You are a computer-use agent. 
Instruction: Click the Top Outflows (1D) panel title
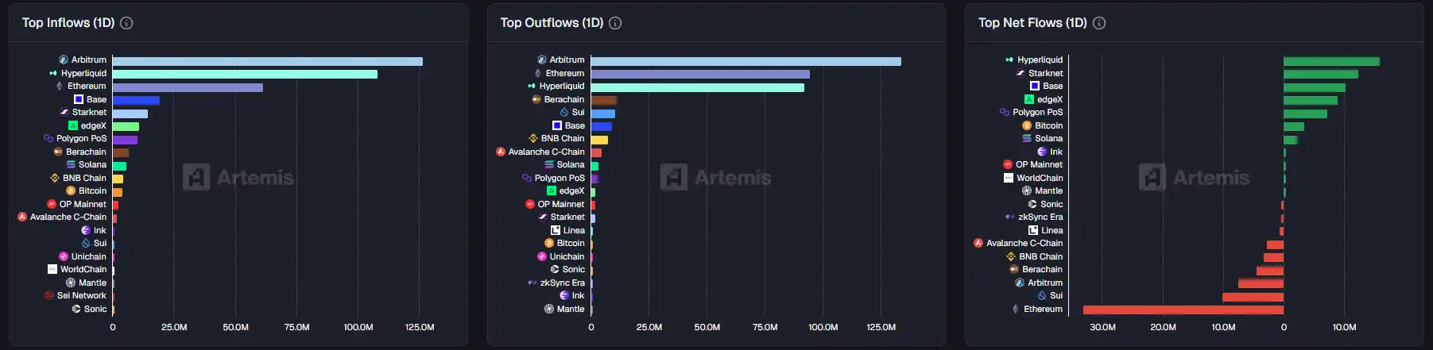[x=552, y=23]
